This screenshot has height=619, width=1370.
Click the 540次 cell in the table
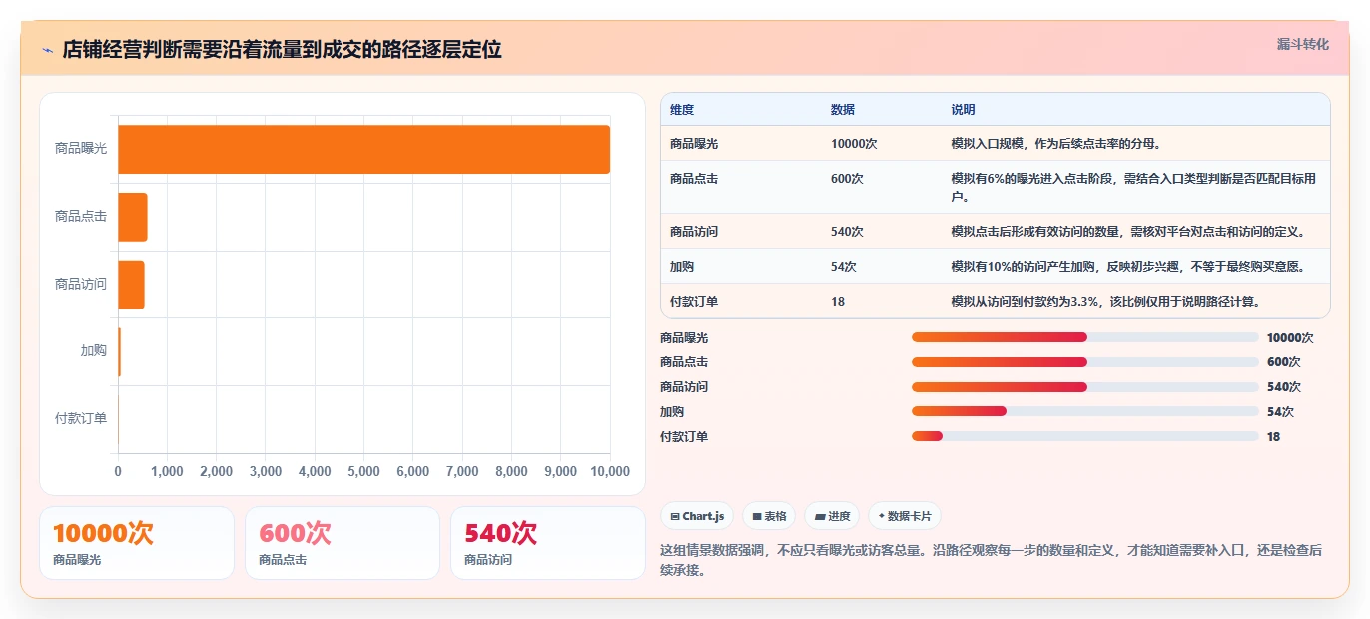tap(847, 231)
